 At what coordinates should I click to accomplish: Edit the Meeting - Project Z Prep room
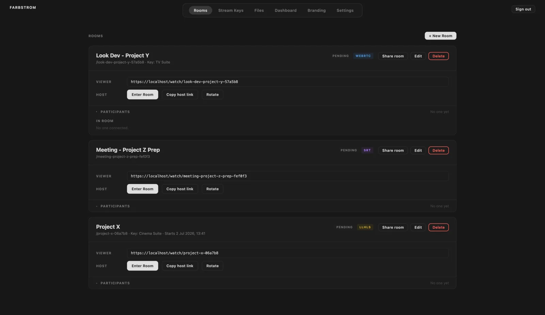pos(418,150)
